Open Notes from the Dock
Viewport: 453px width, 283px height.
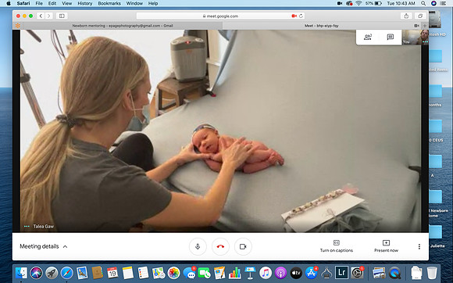pyautogui.click(x=127, y=273)
